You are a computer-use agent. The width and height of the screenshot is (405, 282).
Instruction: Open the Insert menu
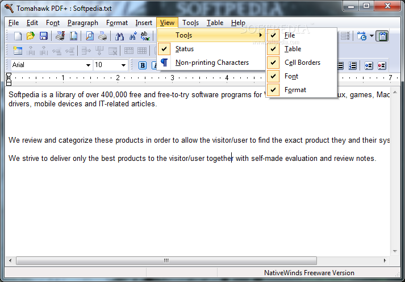tap(144, 23)
